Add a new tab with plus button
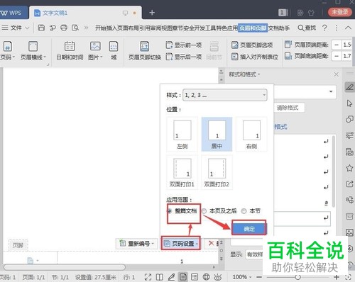 click(x=152, y=13)
